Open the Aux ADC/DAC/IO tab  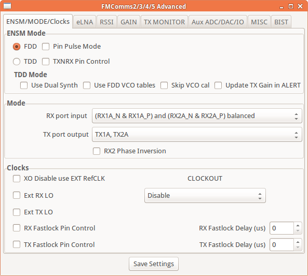(218, 22)
